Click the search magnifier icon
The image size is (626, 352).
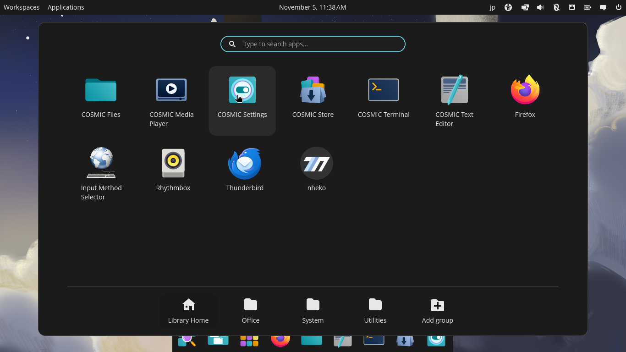pyautogui.click(x=232, y=44)
